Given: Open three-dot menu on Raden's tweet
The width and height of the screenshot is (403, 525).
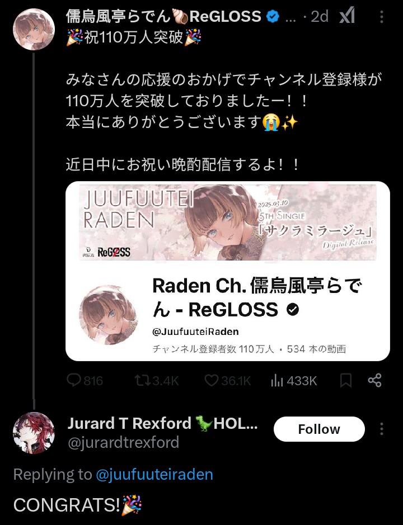Looking at the screenshot, I should 382,16.
